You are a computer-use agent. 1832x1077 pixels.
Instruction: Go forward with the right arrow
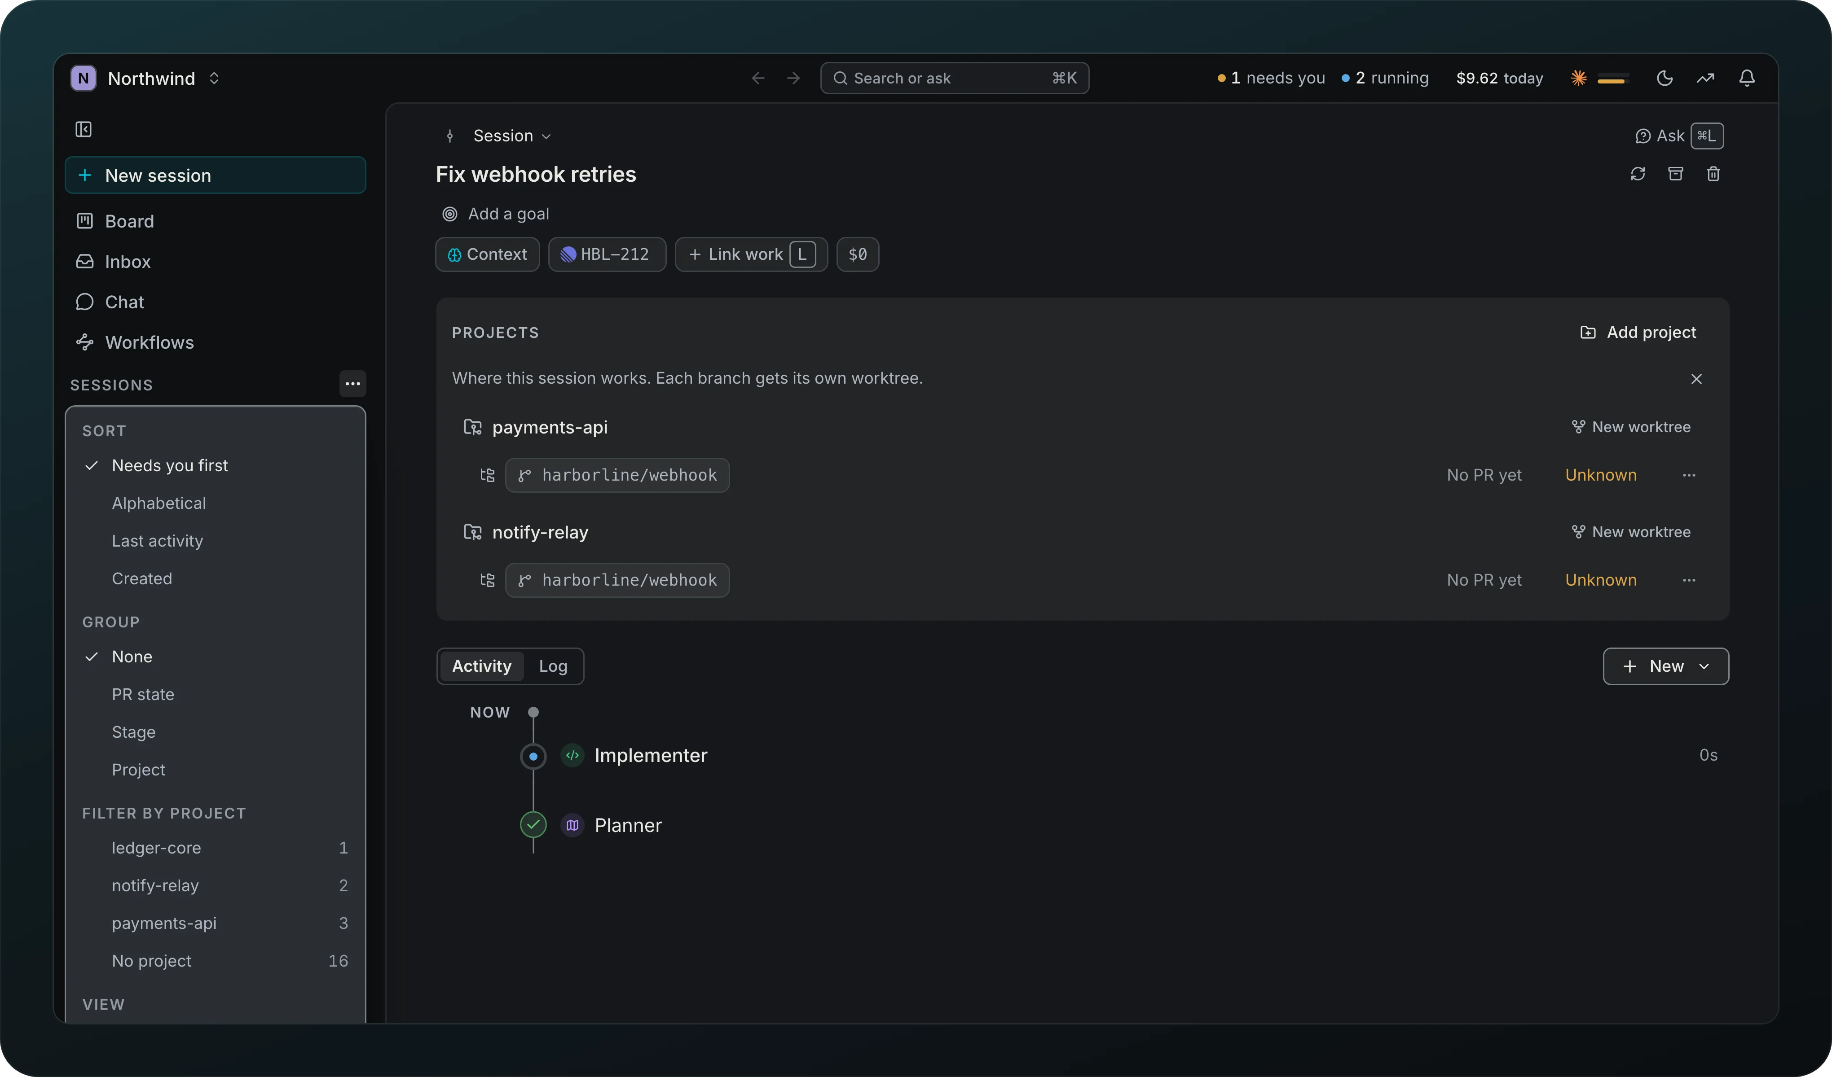793,78
